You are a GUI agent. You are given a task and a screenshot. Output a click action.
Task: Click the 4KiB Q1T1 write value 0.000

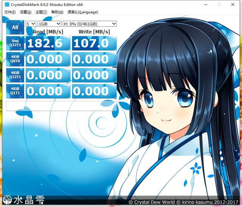tap(94, 91)
